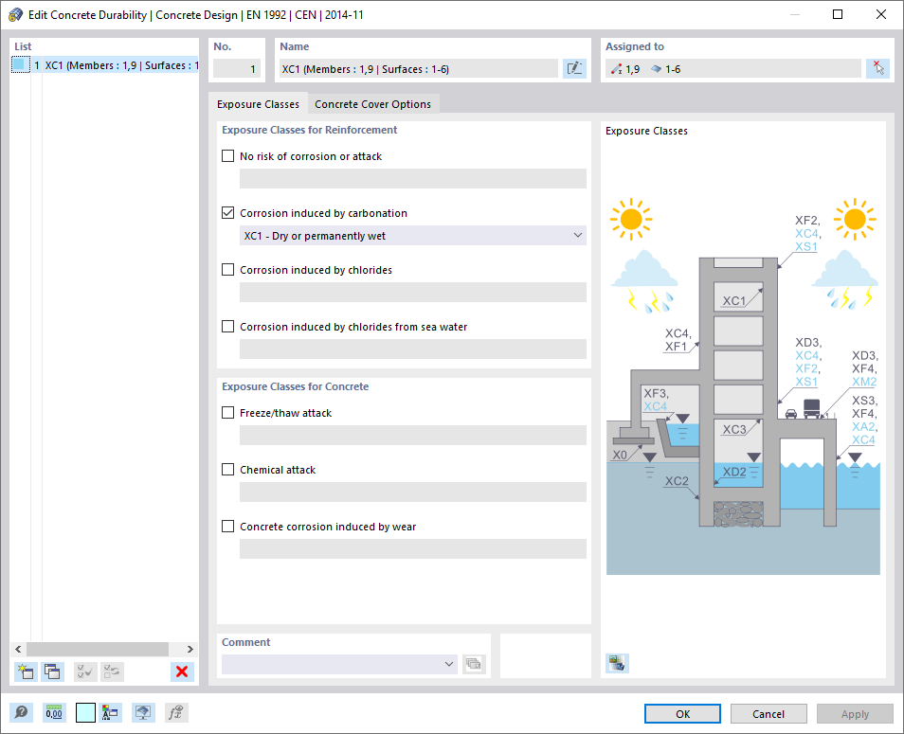This screenshot has height=734, width=904.
Task: Open the XC1 - Dry or permanently wet dropdown
Action: (413, 236)
